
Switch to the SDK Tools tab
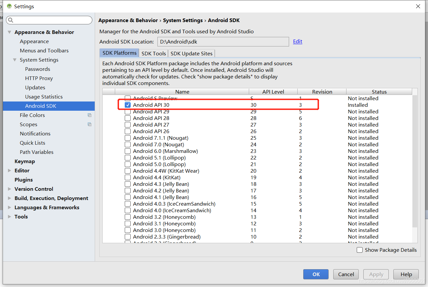[153, 53]
